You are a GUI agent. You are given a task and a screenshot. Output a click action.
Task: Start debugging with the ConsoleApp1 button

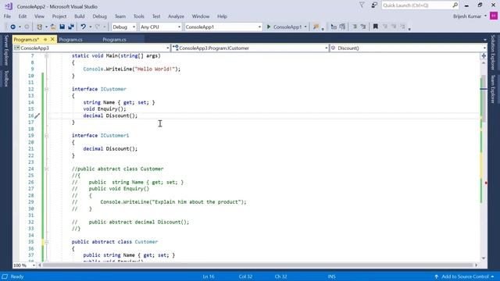pos(284,27)
